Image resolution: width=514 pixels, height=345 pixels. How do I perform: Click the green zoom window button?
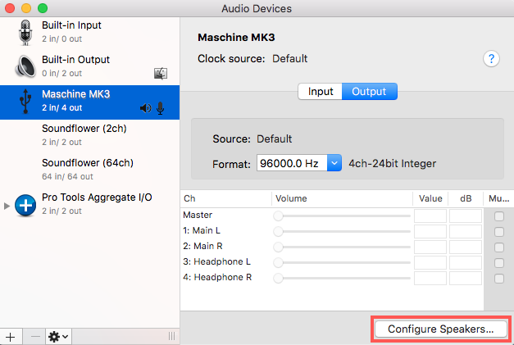click(43, 8)
